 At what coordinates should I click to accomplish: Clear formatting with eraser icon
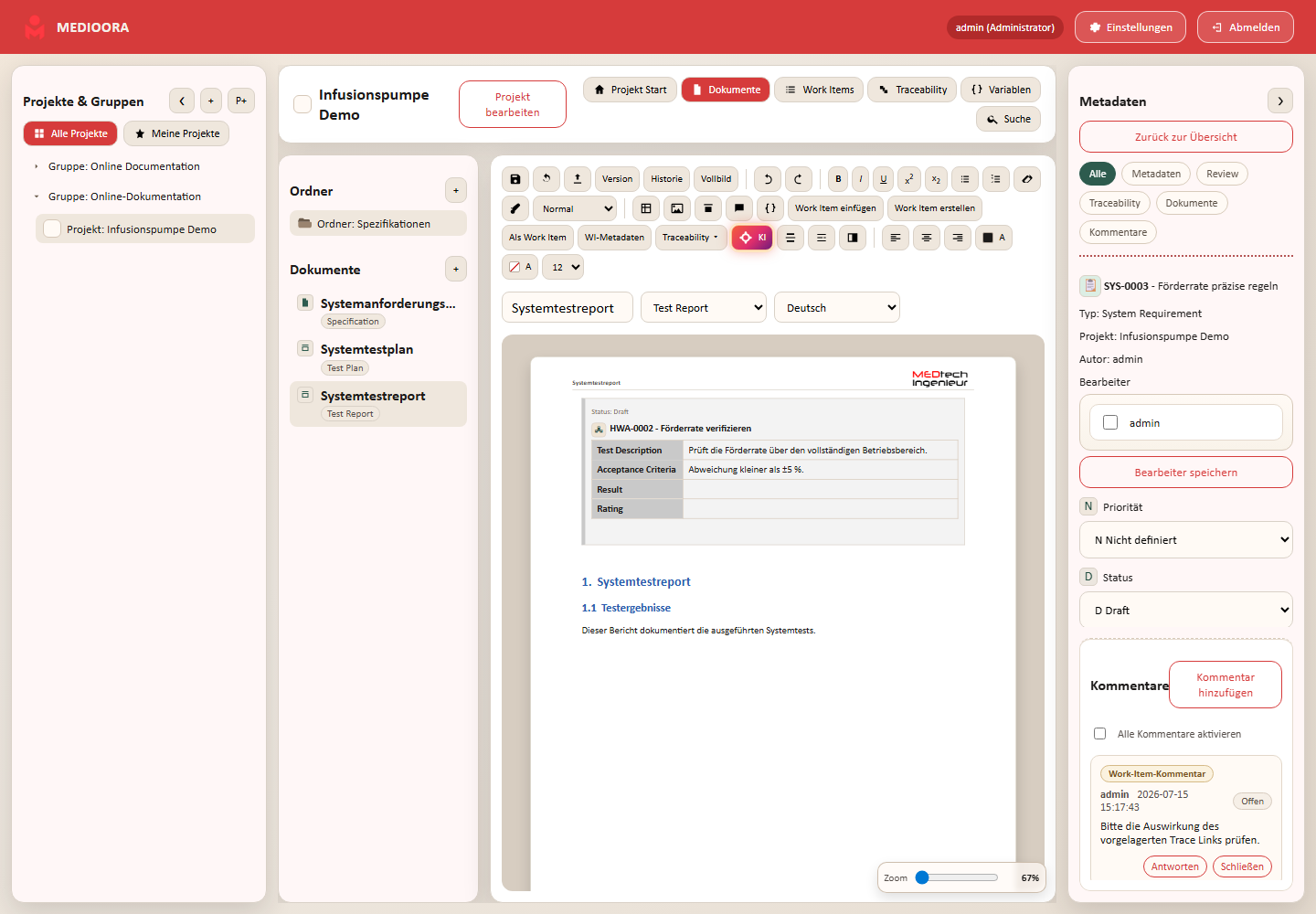click(1027, 179)
